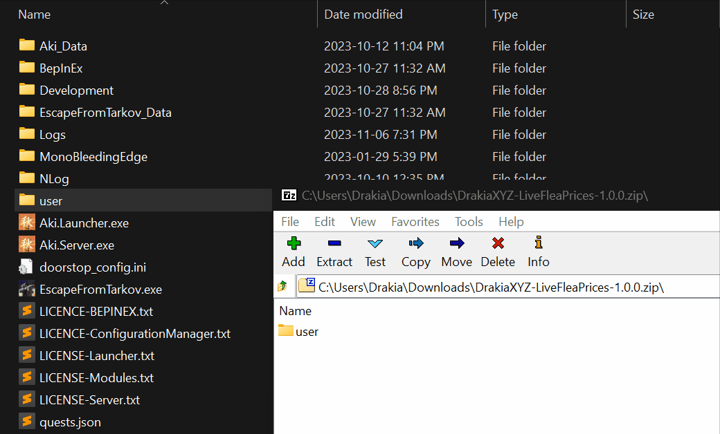Click the Logs date 2023-11-06 7:31 PM
The height and width of the screenshot is (434, 720).
coord(381,134)
